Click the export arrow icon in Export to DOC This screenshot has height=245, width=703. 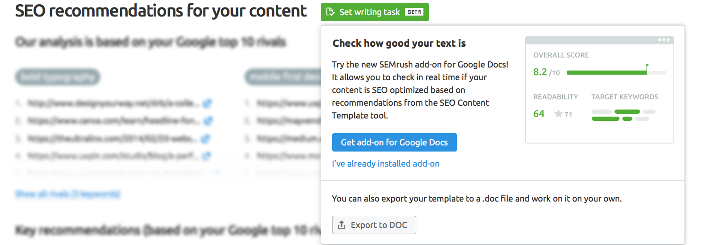tap(342, 225)
